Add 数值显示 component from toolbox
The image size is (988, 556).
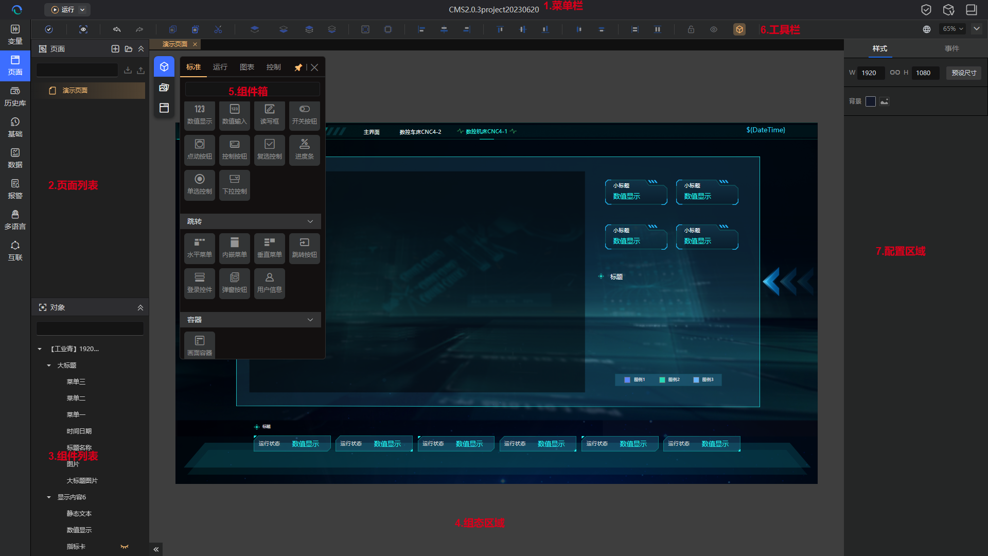(200, 115)
